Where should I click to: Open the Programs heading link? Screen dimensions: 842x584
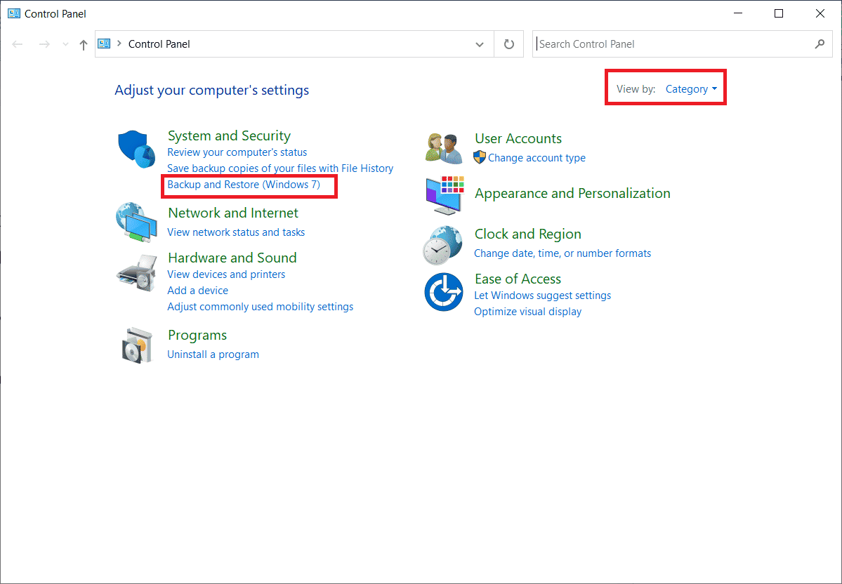(197, 335)
